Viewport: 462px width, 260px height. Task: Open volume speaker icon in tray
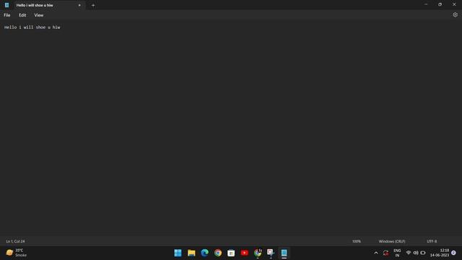[x=416, y=253]
